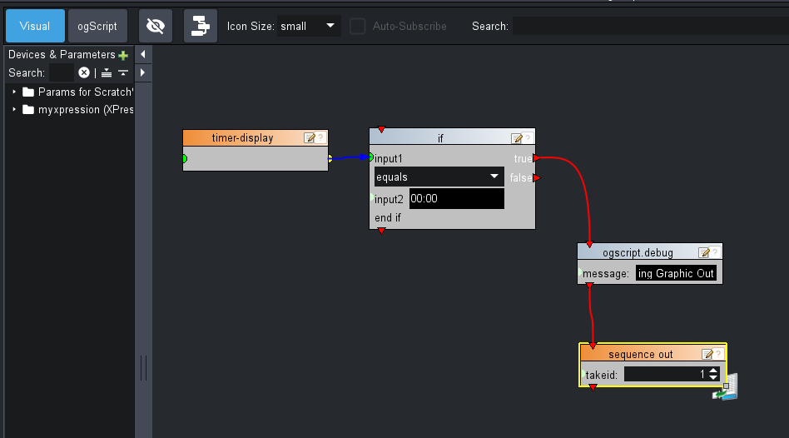Select the Params for Scratch tree item
The image size is (789, 438).
pyautogui.click(x=86, y=92)
